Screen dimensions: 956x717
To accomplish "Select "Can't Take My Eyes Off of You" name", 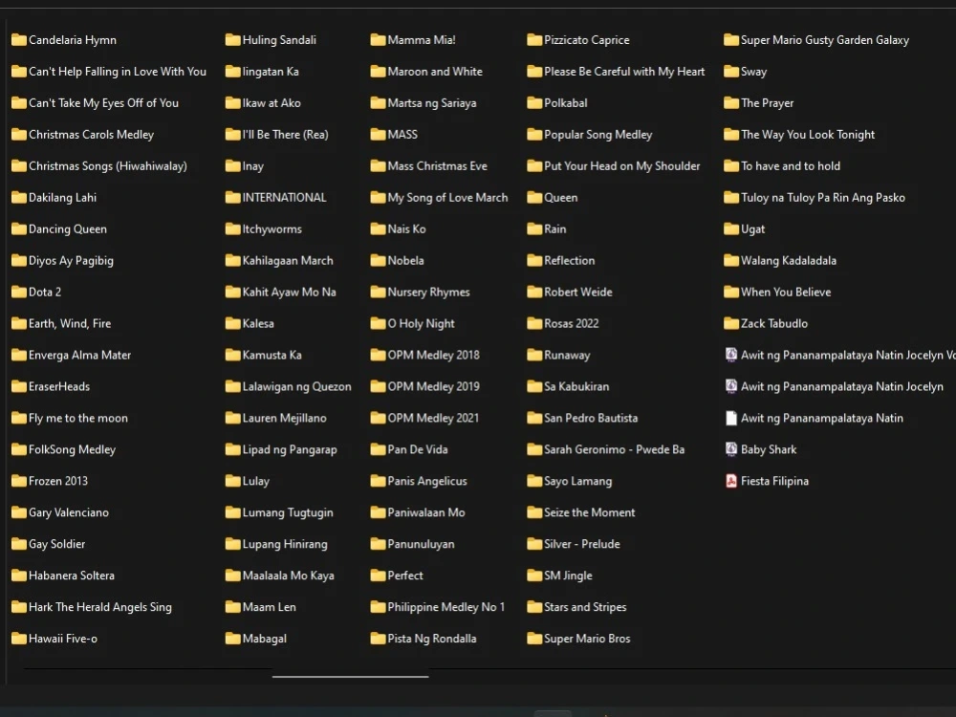I will click(x=103, y=103).
